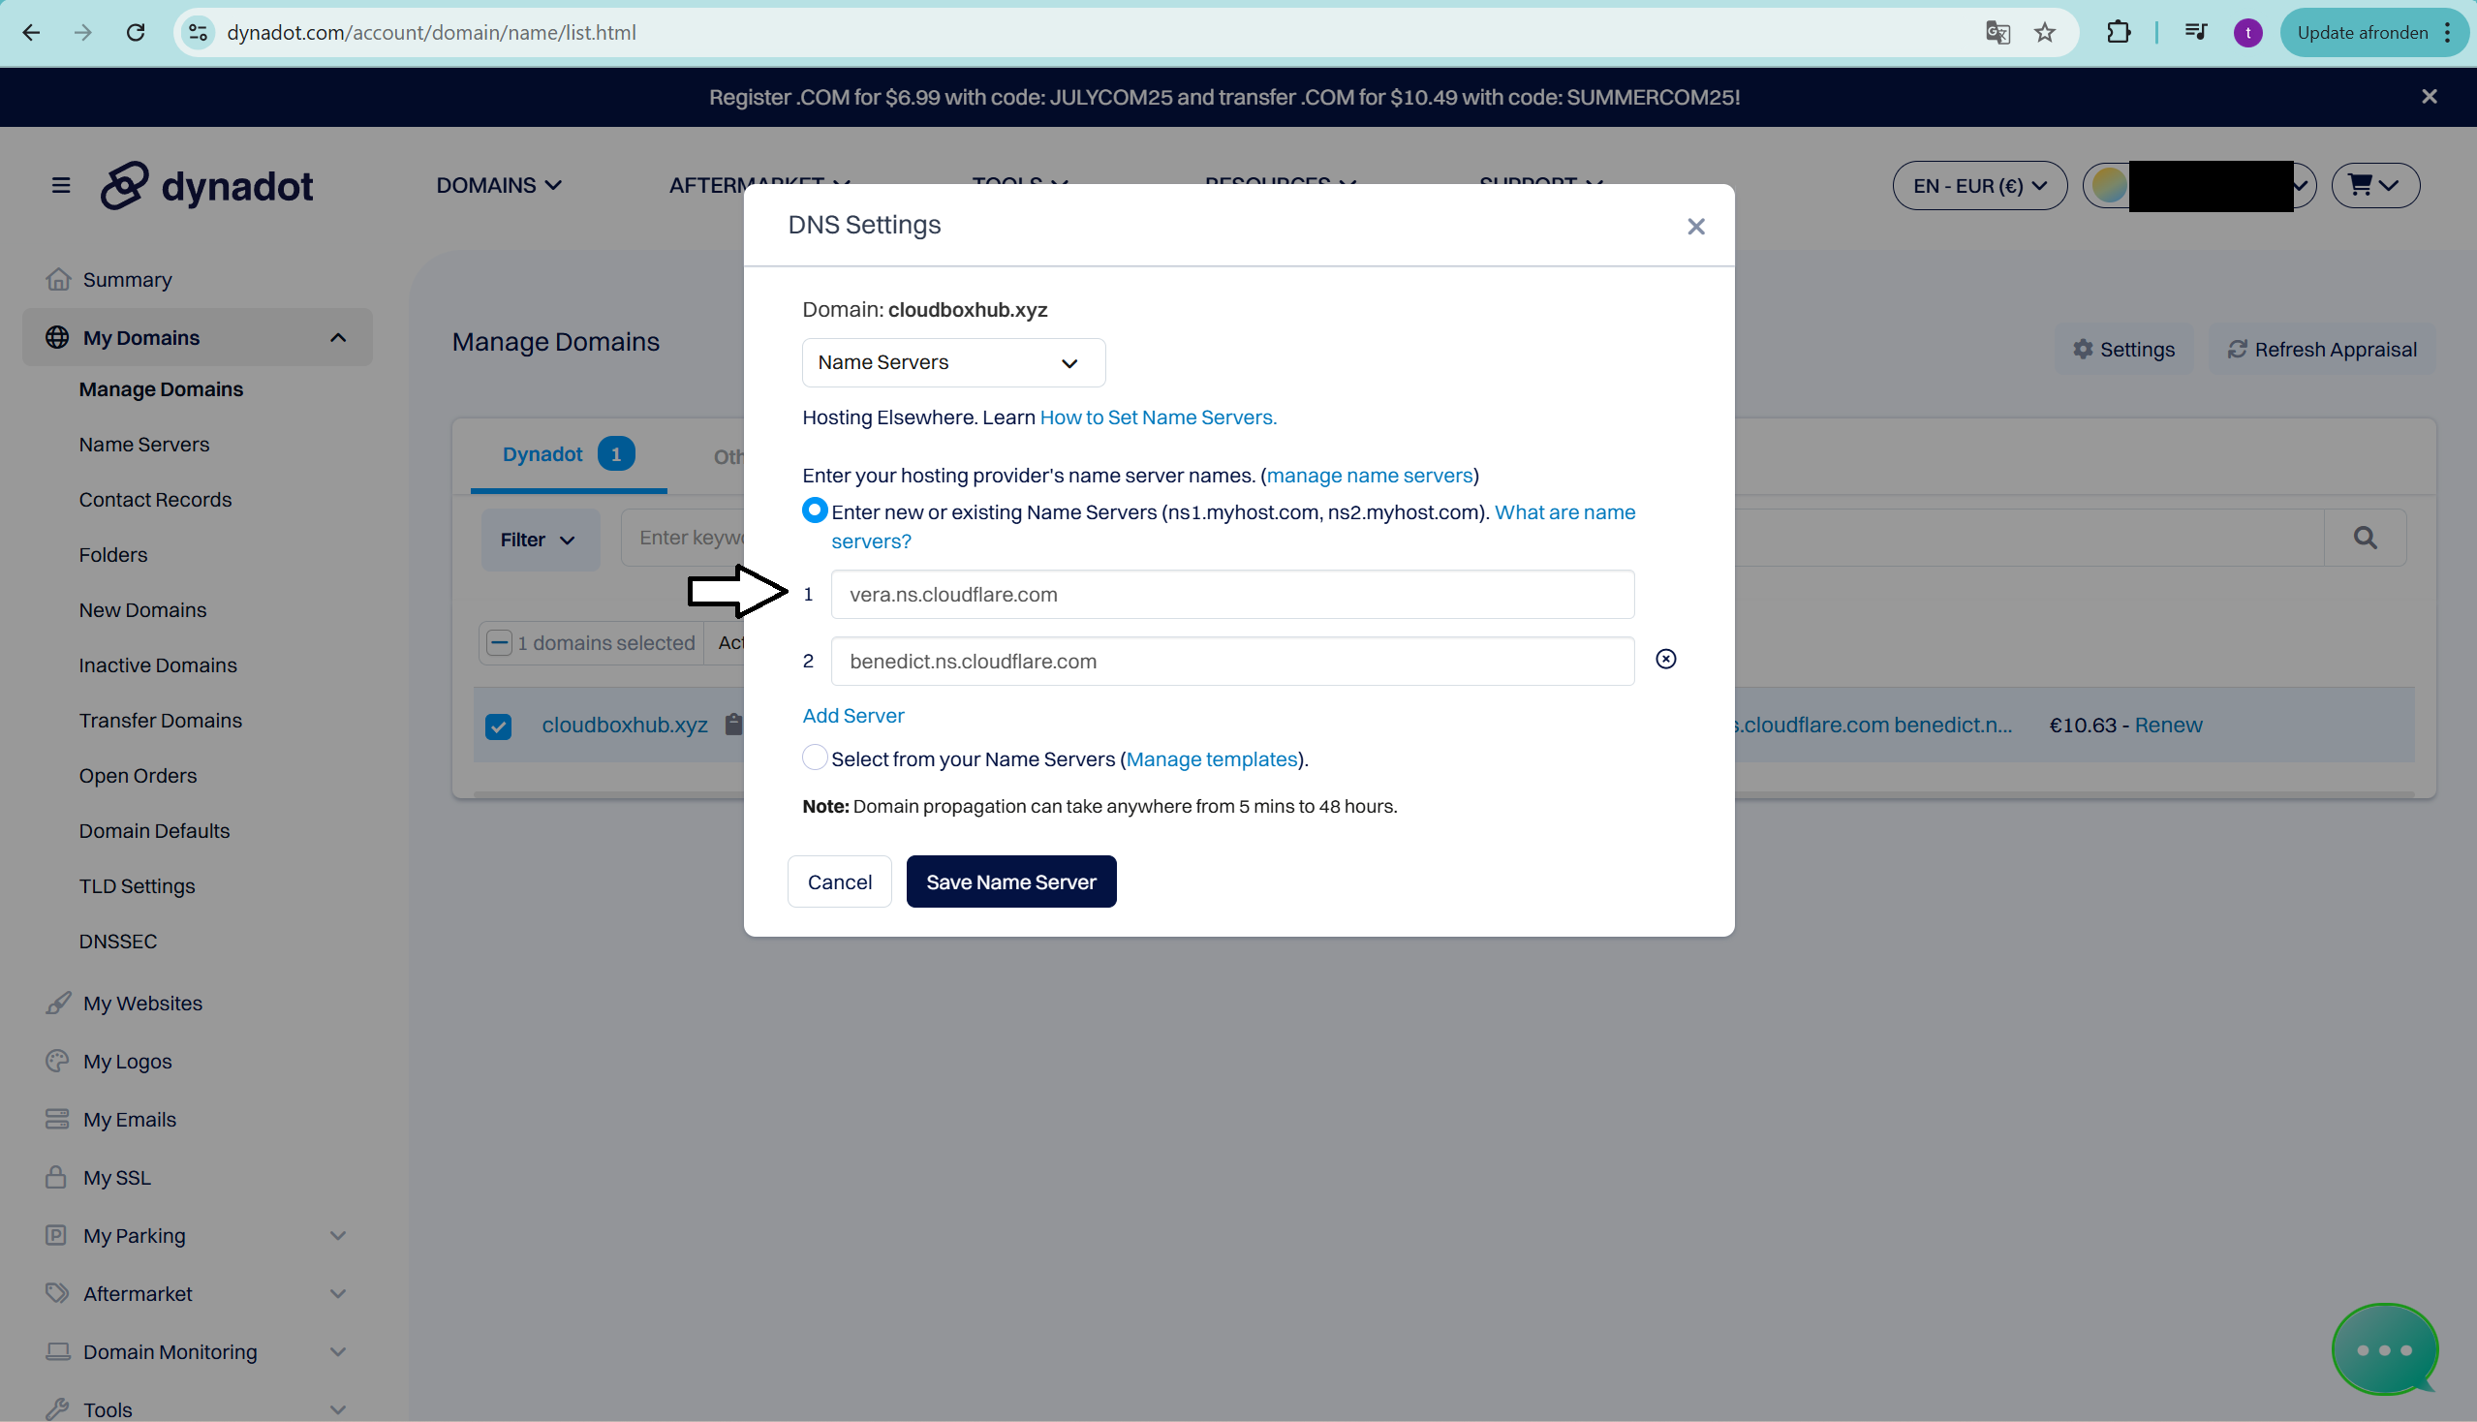Select radio Enter new or existing Name Servers
Image resolution: width=2477 pixels, height=1422 pixels.
(x=815, y=510)
